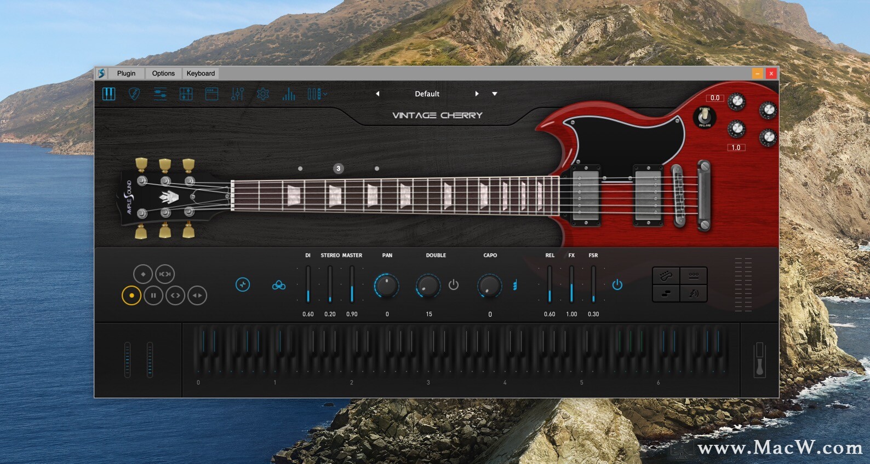Viewport: 870px width, 464px height.
Task: Click the DOUBLE knob
Action: pyautogui.click(x=428, y=286)
